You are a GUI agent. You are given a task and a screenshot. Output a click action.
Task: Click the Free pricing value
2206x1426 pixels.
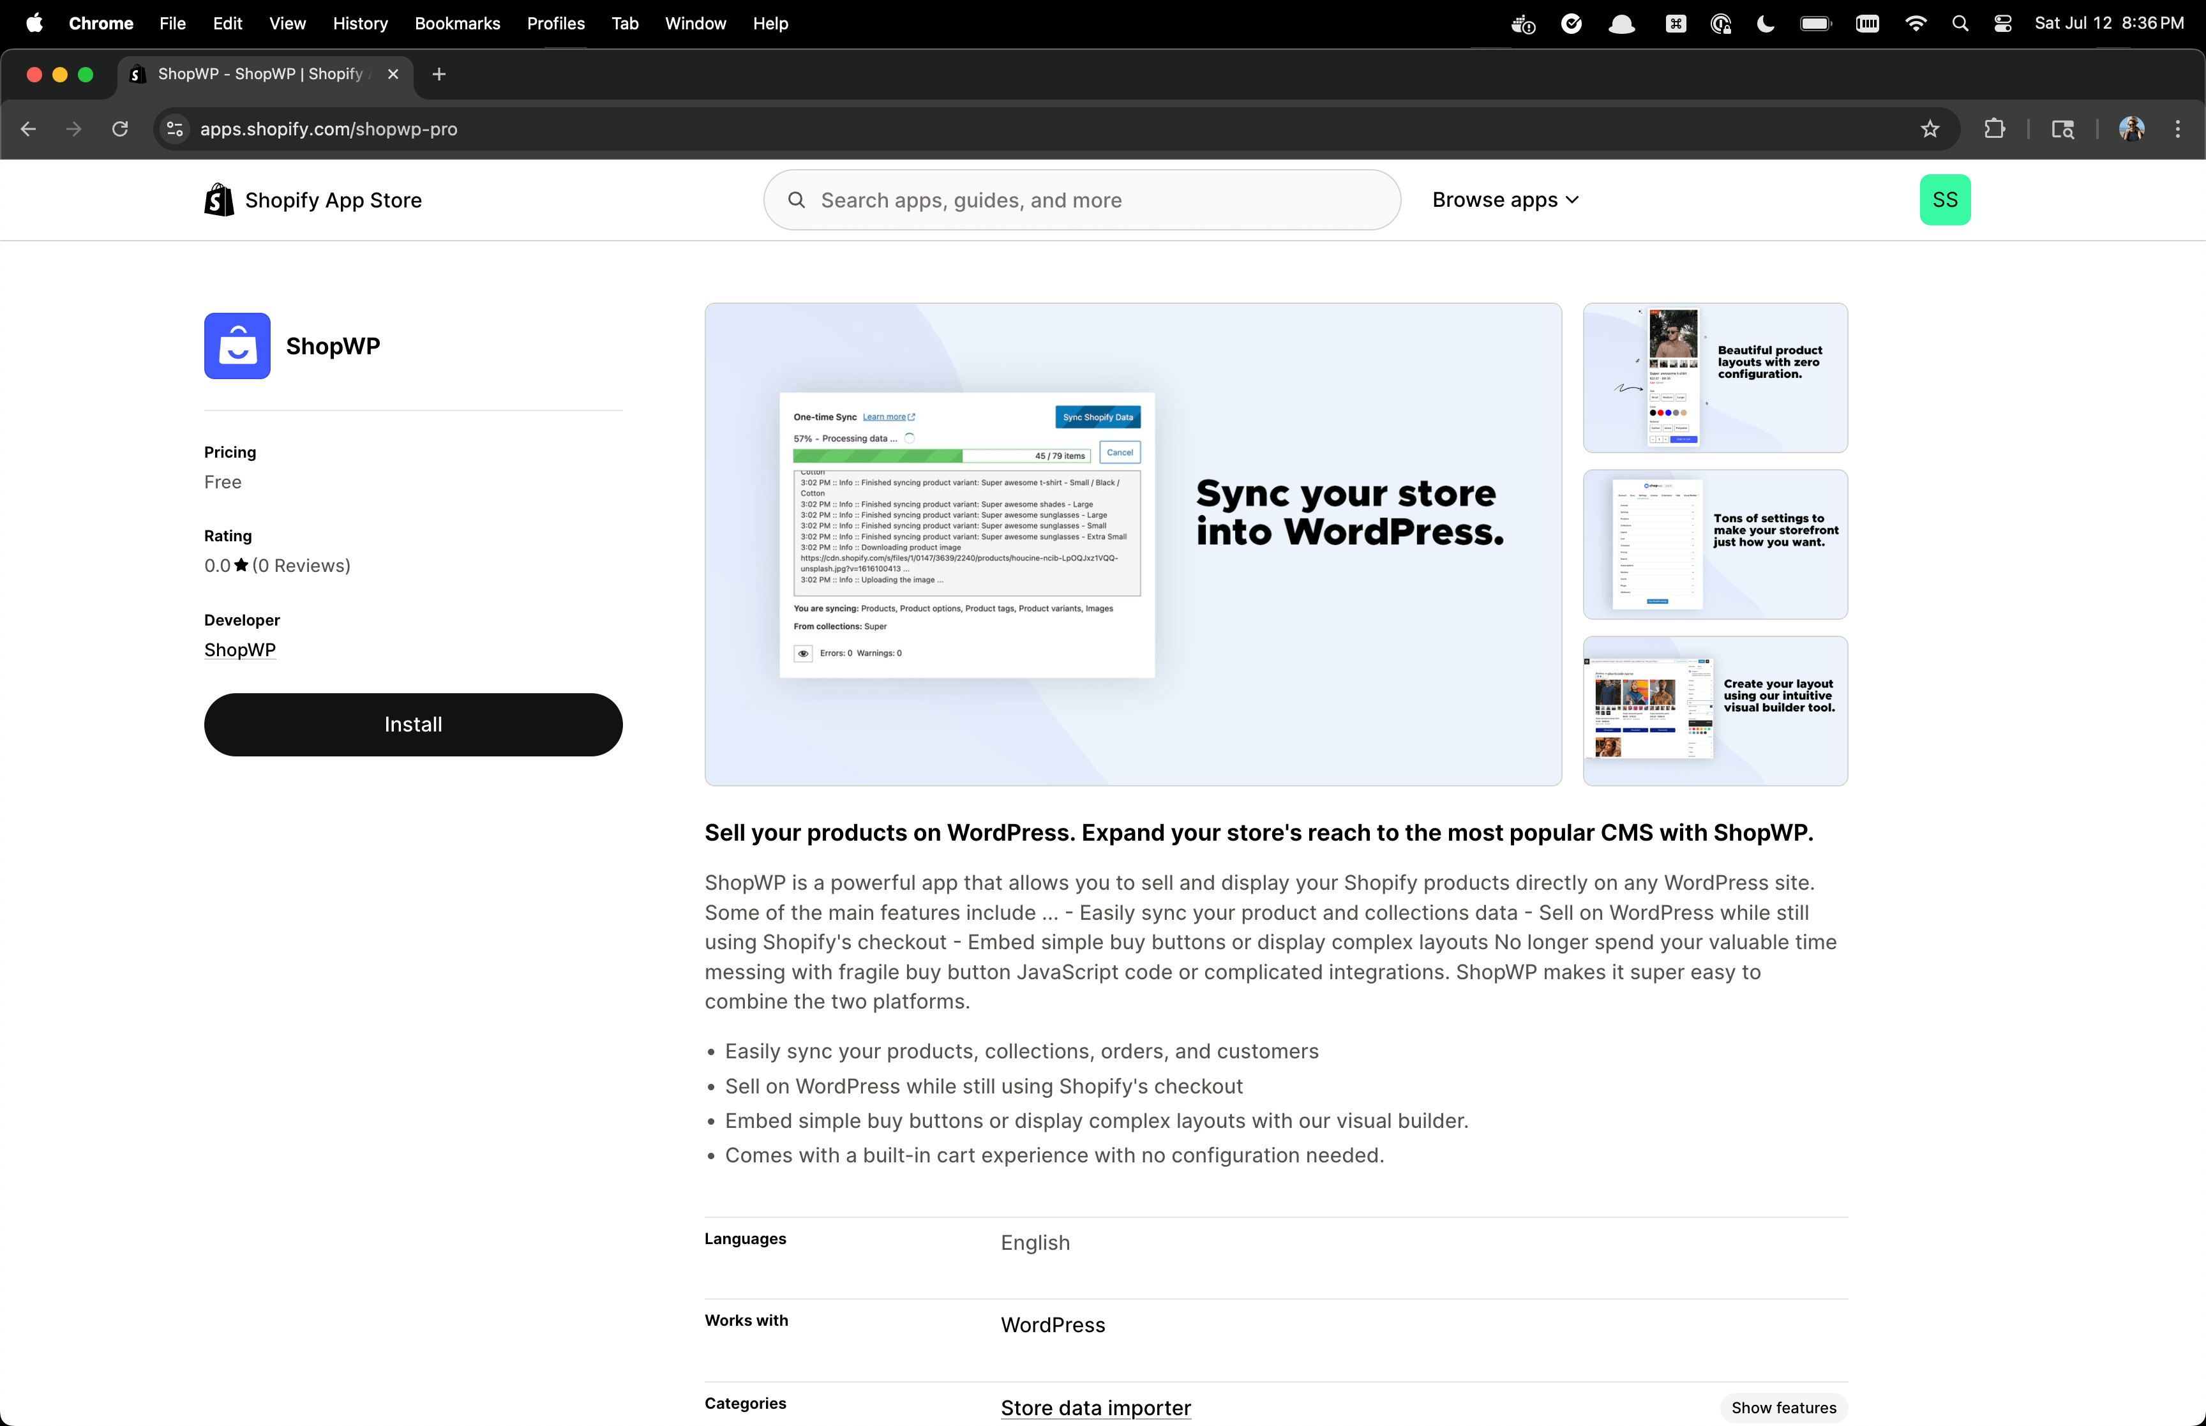pos(223,481)
